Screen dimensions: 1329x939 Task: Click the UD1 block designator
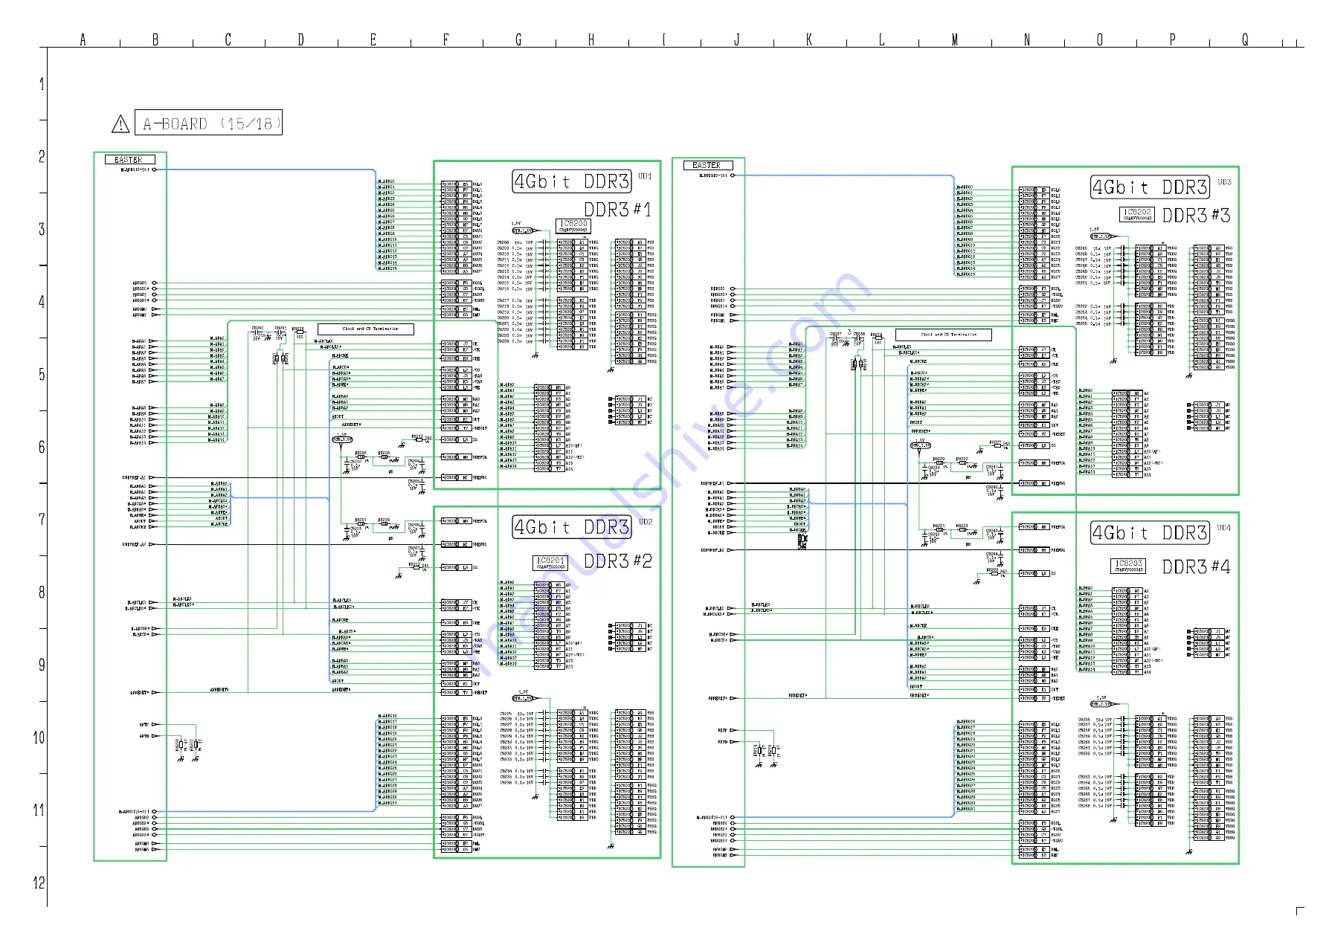tap(645, 176)
